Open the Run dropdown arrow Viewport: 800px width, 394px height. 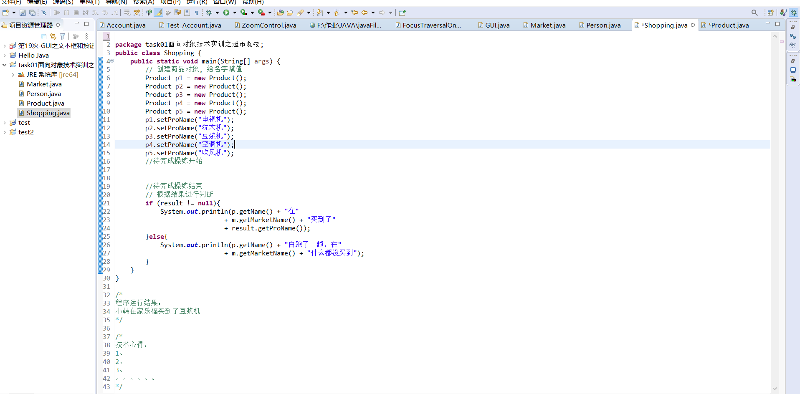(x=235, y=13)
